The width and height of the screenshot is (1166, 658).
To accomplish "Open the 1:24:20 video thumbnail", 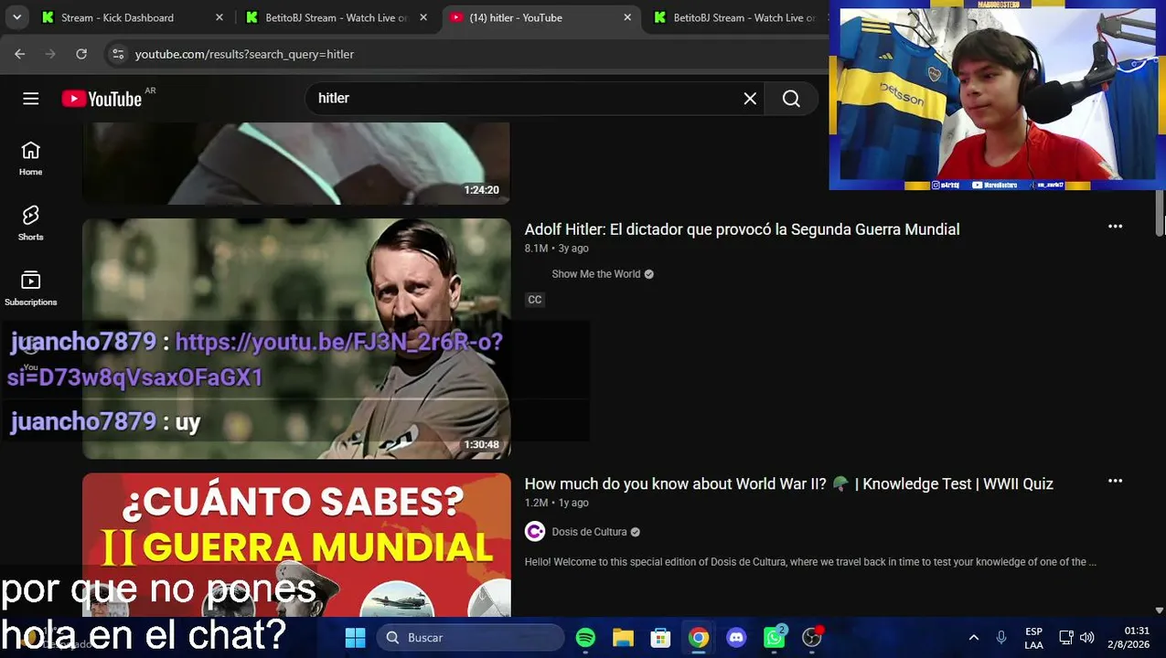I will [296, 164].
